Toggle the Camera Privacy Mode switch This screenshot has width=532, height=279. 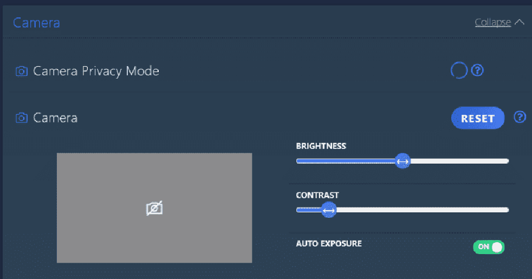pyautogui.click(x=459, y=70)
